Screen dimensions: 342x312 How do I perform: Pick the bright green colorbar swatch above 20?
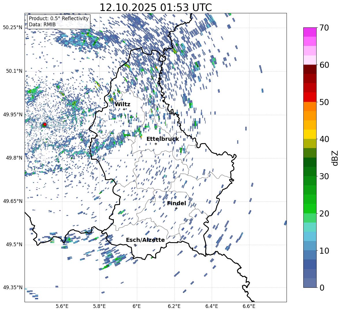tap(310, 208)
